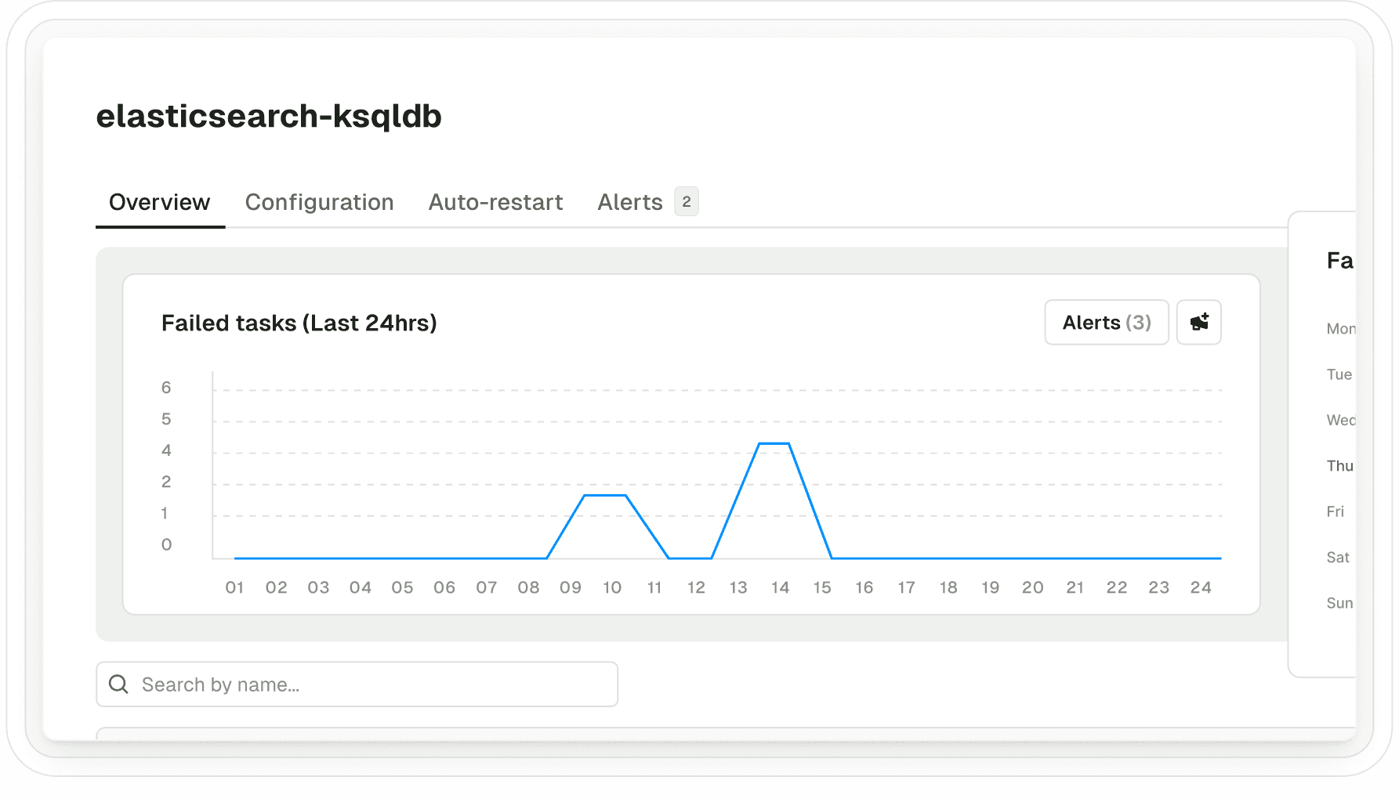
Task: Select Mon in the right panel
Action: pos(1339,329)
